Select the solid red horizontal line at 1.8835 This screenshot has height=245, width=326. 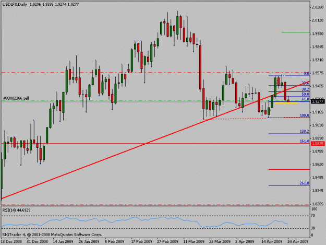tap(155, 144)
